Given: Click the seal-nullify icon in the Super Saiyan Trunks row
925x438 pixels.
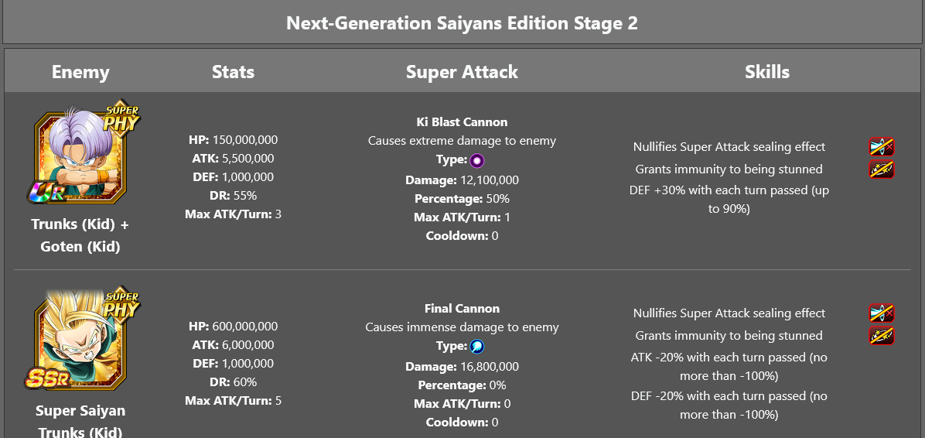Looking at the screenshot, I should [882, 313].
